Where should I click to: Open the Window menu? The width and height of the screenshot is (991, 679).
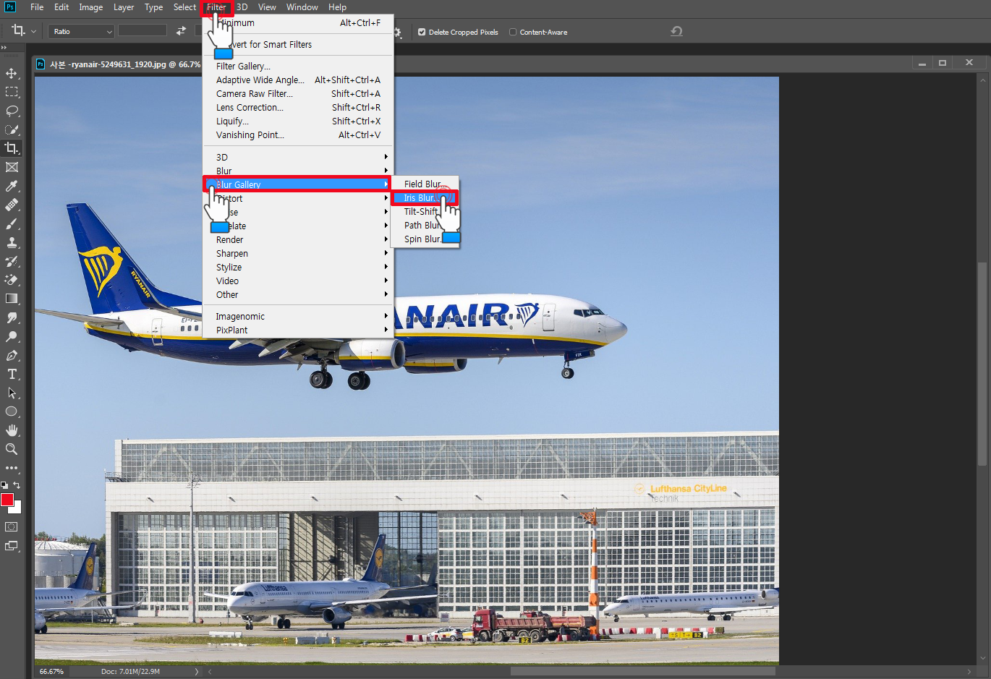pos(302,7)
